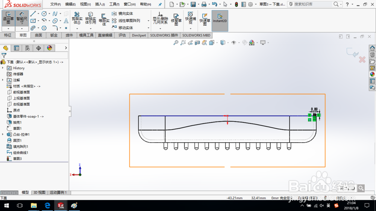Click 快速草图 rapid sketch tool
The height and width of the screenshot is (211, 376).
coord(205,19)
